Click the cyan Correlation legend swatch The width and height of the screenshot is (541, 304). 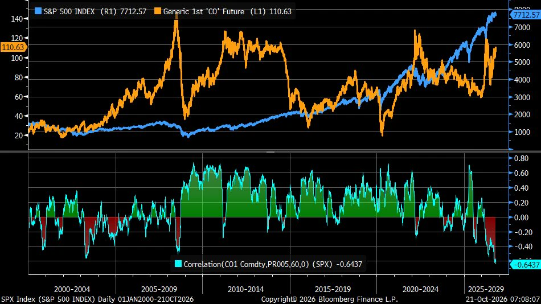click(178, 264)
